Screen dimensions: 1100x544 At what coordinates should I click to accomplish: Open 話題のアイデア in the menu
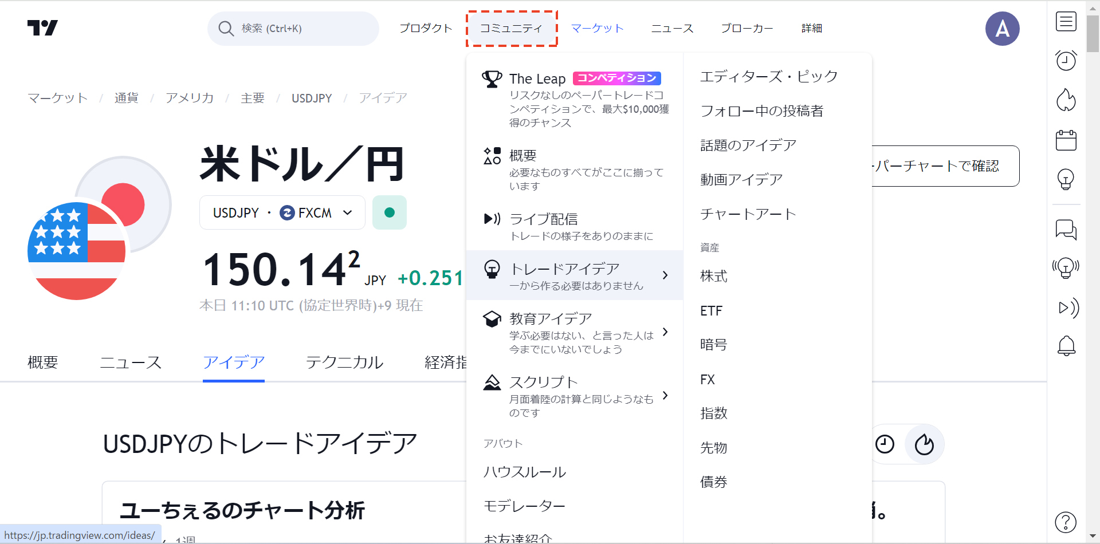[748, 145]
